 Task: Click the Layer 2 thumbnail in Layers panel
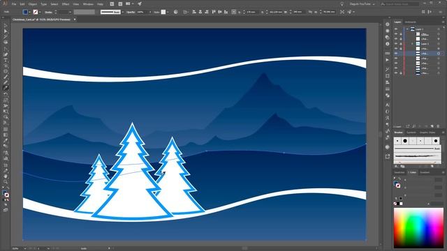[418, 44]
